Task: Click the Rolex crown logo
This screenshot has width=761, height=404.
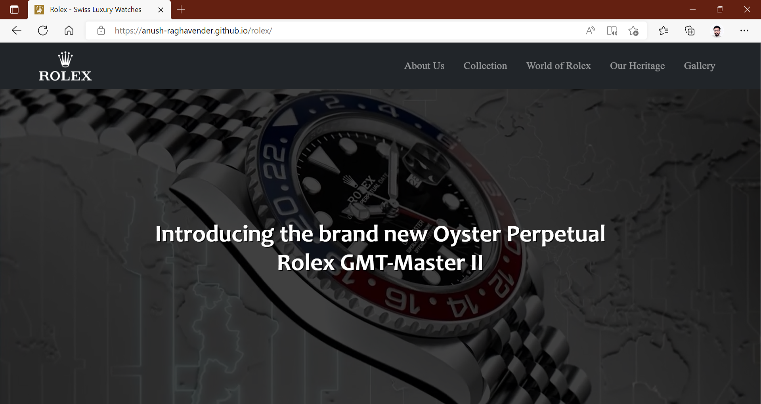Action: 65,66
